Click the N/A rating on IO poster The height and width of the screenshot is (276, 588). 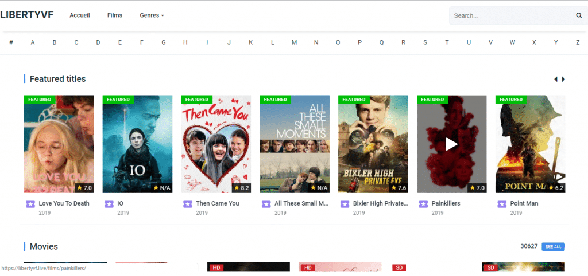162,188
